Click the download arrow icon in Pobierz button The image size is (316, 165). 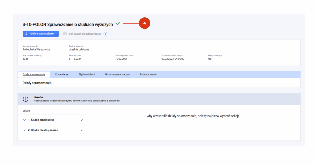tap(26, 34)
